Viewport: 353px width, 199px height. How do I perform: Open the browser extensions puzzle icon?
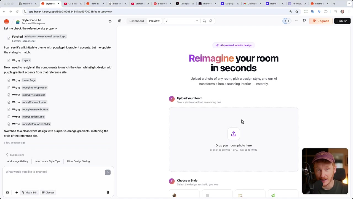point(326,12)
